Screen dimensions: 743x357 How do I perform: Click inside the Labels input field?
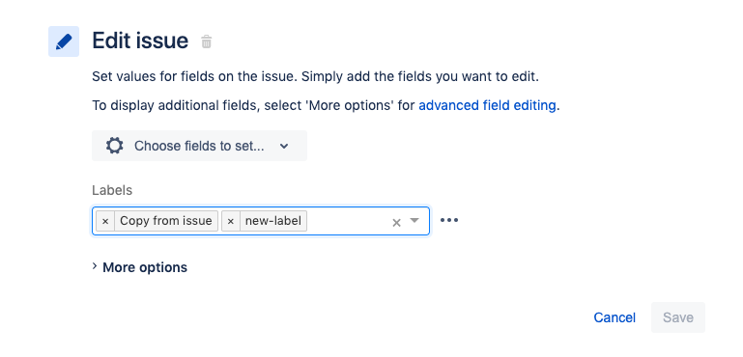click(x=349, y=221)
